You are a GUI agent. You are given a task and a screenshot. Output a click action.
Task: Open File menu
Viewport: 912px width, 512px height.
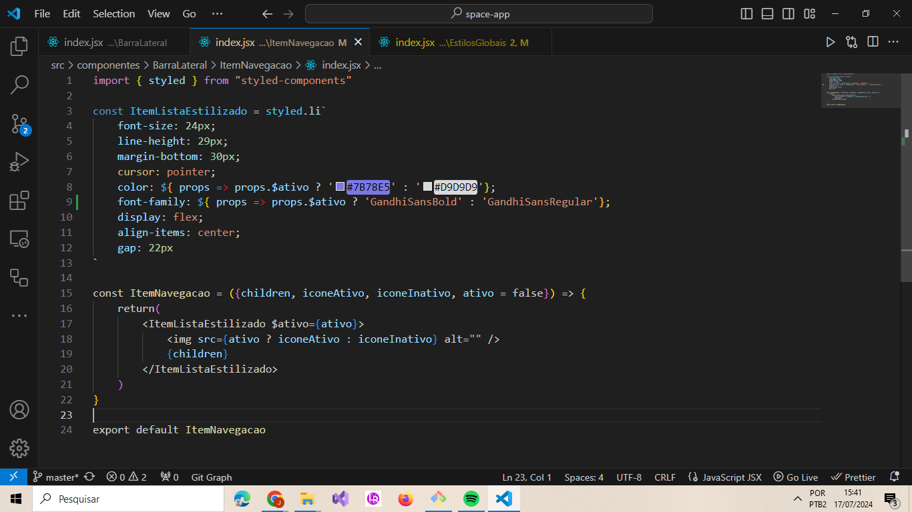pos(42,13)
